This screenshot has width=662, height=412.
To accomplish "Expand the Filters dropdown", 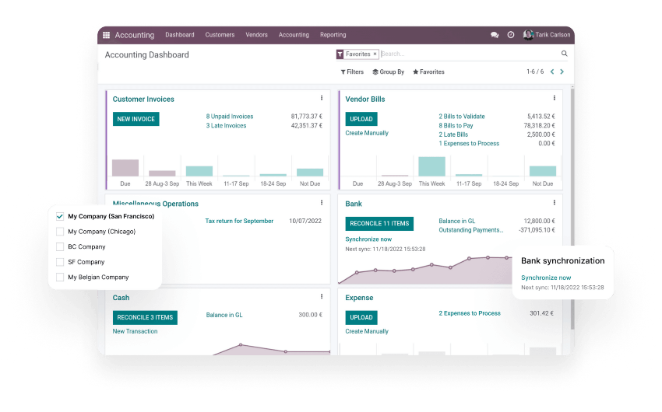I will click(x=352, y=72).
